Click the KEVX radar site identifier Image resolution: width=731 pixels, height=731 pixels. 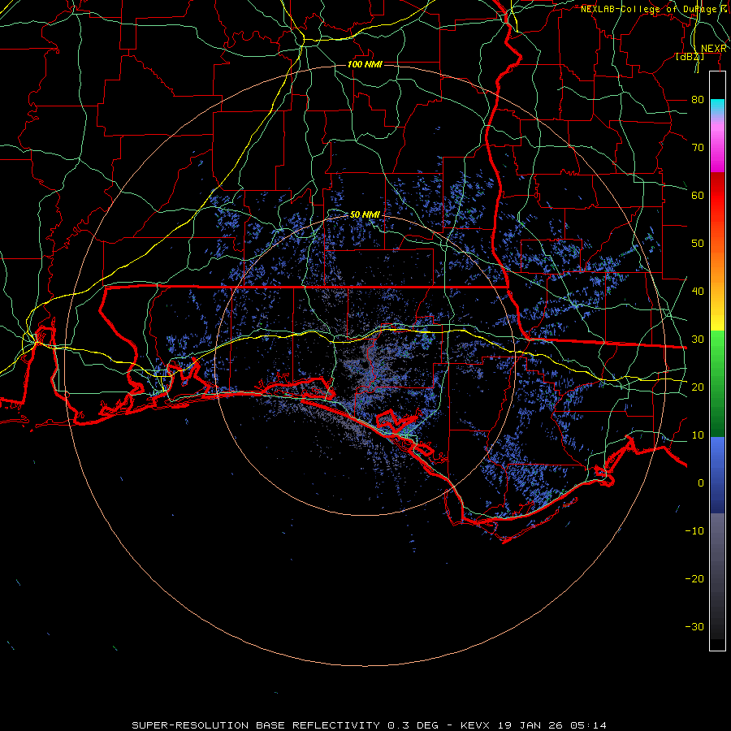(475, 725)
